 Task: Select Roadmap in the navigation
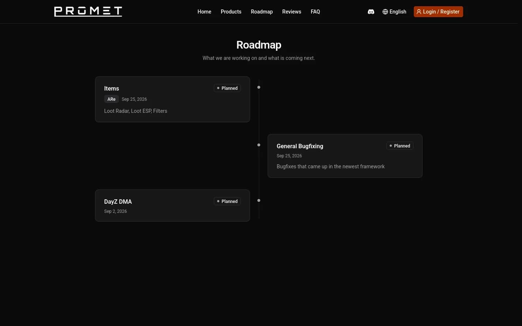coord(262,12)
